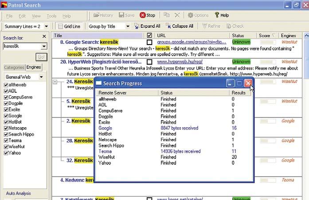This screenshot has width=309, height=200.
Task: Open the Help menu
Action: [66, 16]
